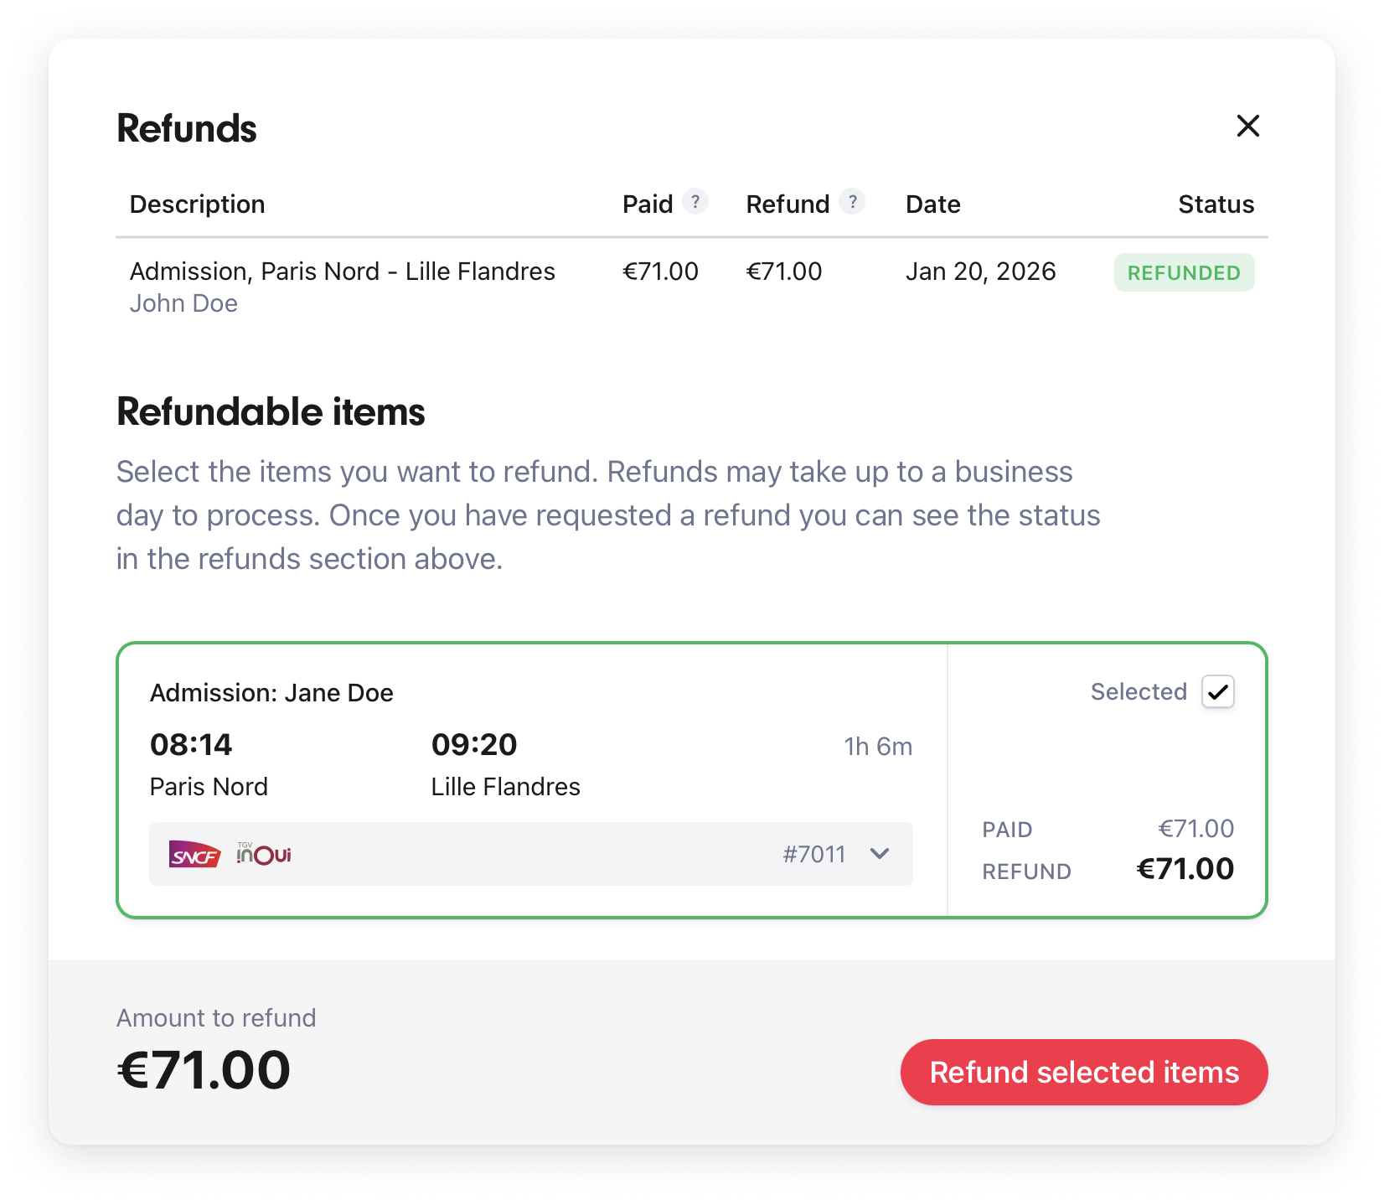Click the Refund selected items button

coord(1083,1073)
